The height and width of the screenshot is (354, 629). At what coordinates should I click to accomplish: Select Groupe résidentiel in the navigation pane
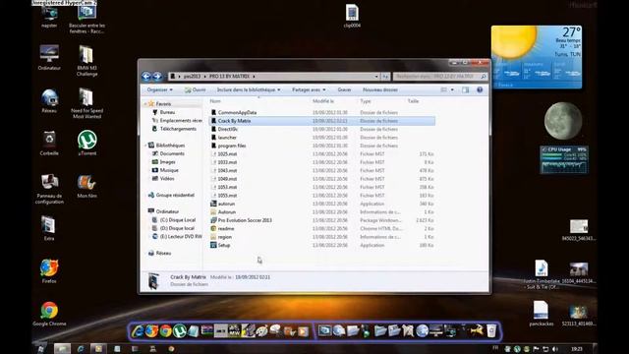pyautogui.click(x=171, y=195)
